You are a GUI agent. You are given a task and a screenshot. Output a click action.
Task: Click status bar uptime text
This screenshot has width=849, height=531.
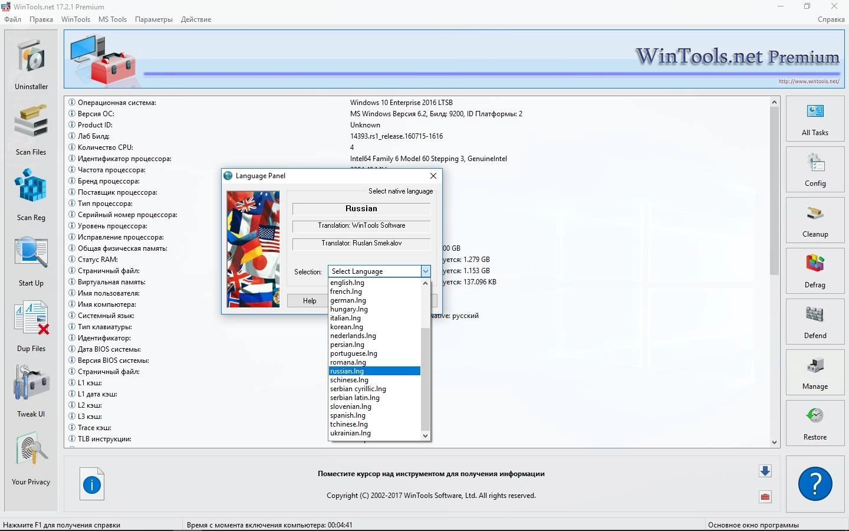269,525
